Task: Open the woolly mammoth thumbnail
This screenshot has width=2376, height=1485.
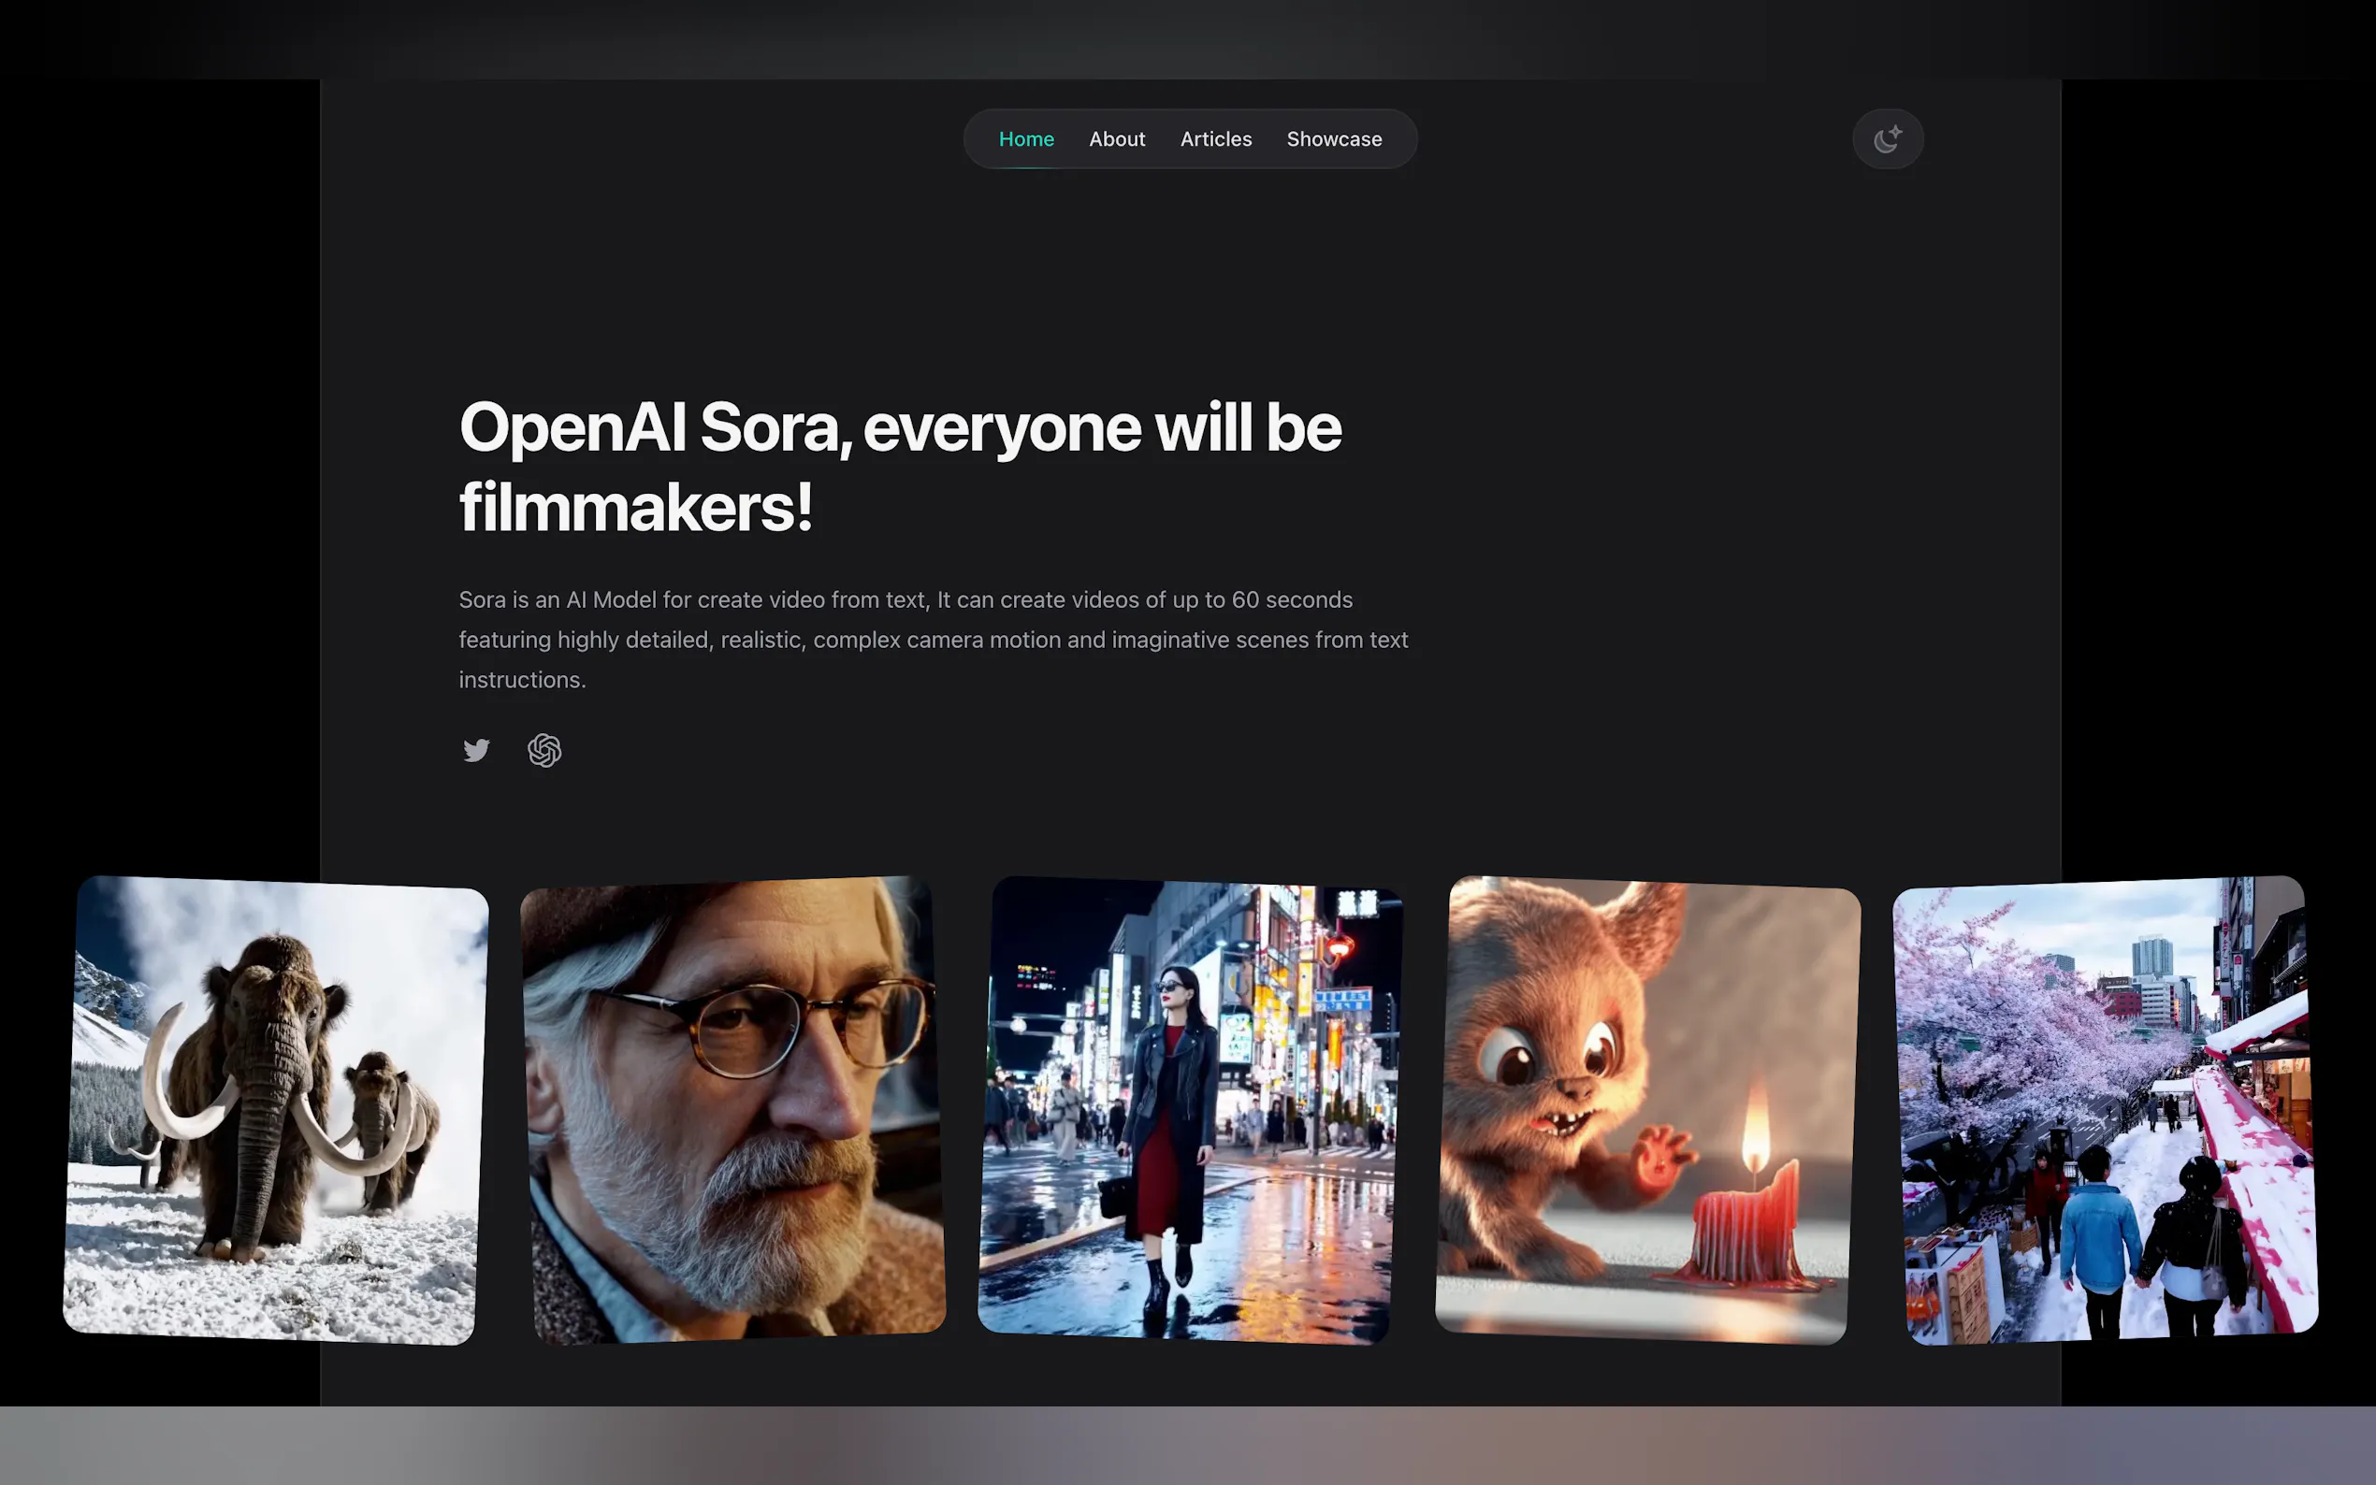Action: (275, 1110)
